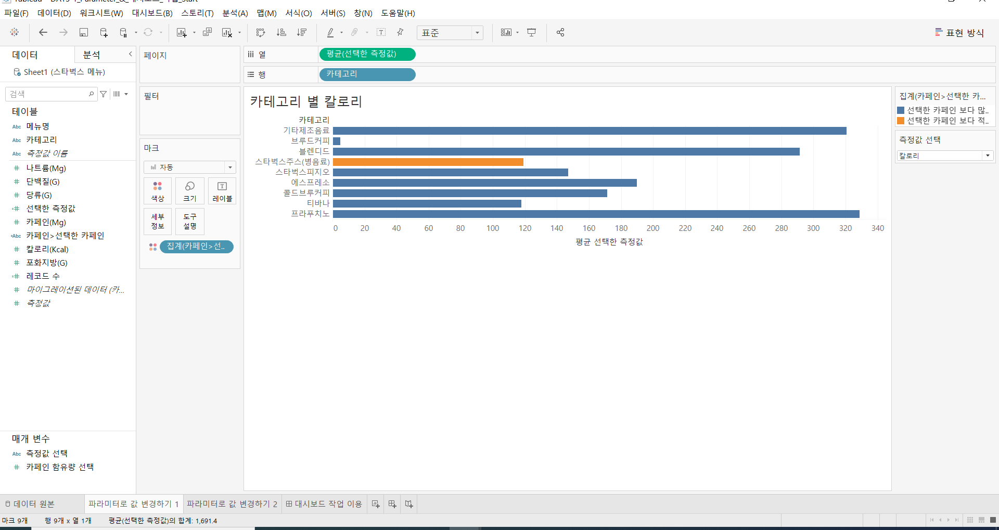Swap rows and columns icon
The width and height of the screenshot is (999, 530).
(261, 32)
